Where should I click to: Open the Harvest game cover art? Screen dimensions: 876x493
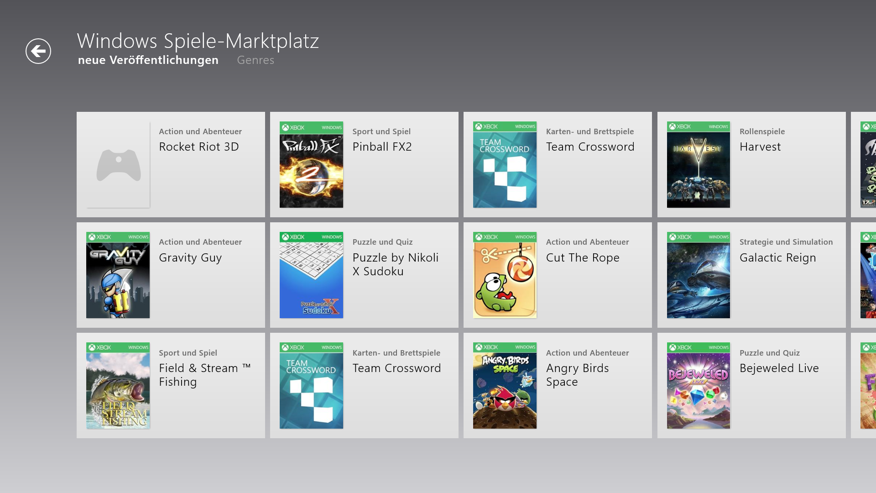(x=699, y=165)
